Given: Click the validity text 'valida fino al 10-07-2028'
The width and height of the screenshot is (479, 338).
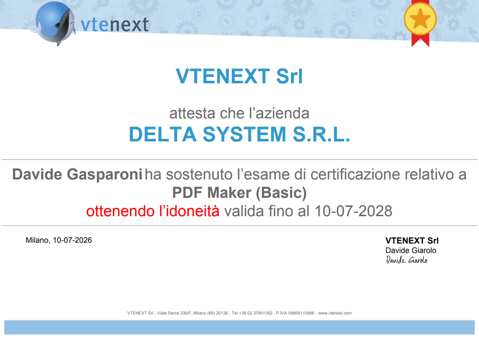Looking at the screenshot, I should (x=308, y=211).
